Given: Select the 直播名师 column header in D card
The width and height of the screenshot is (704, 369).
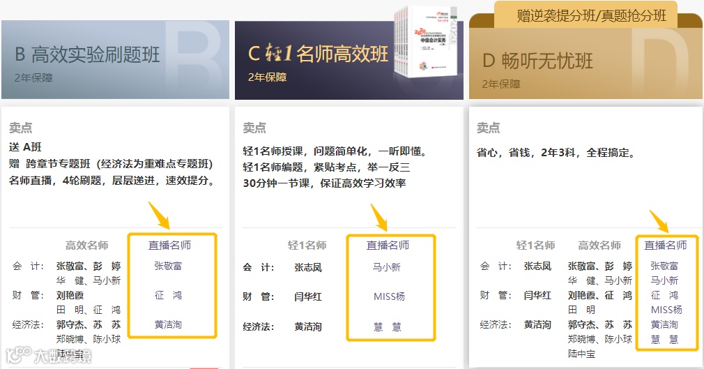Looking at the screenshot, I should tap(666, 246).
